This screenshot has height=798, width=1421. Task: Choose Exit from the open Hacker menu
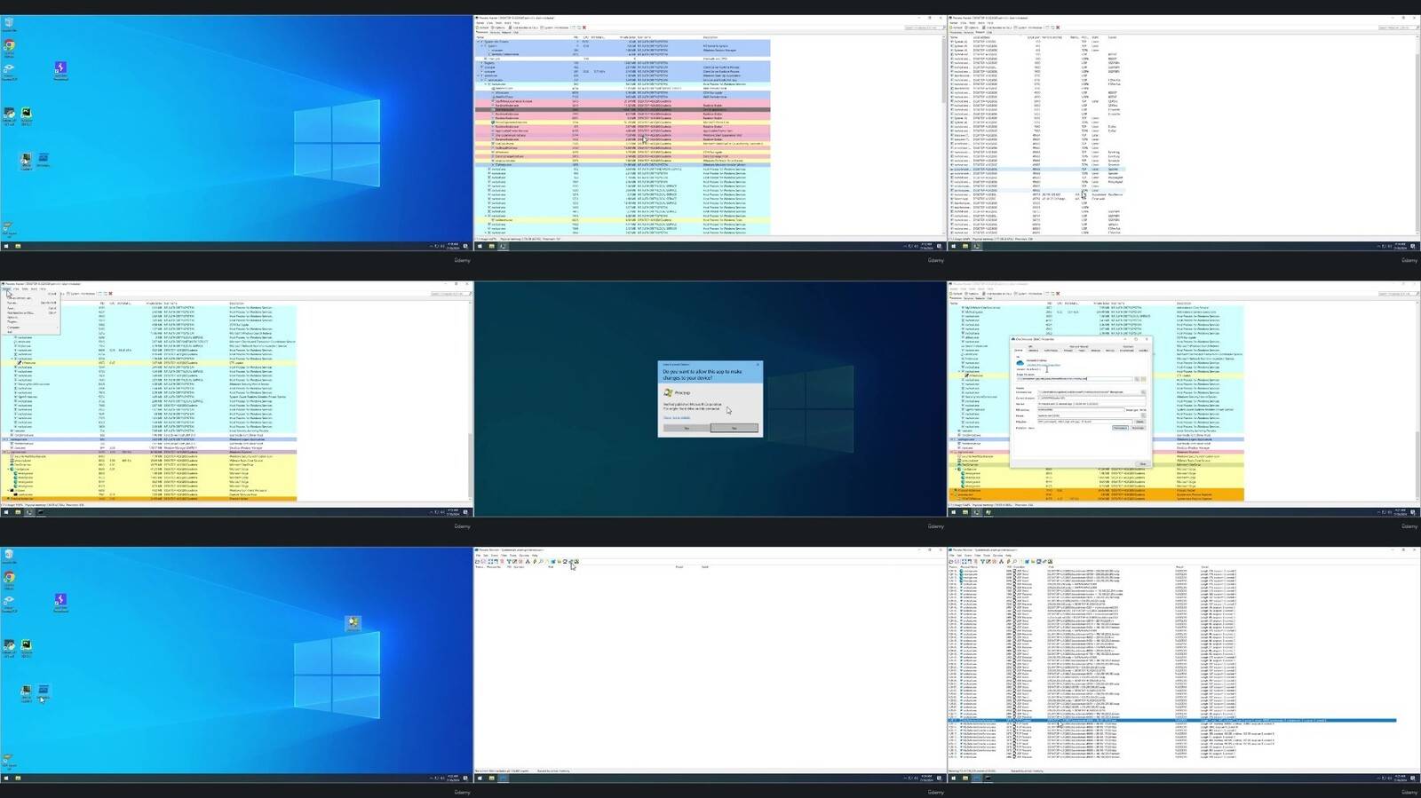(x=11, y=332)
